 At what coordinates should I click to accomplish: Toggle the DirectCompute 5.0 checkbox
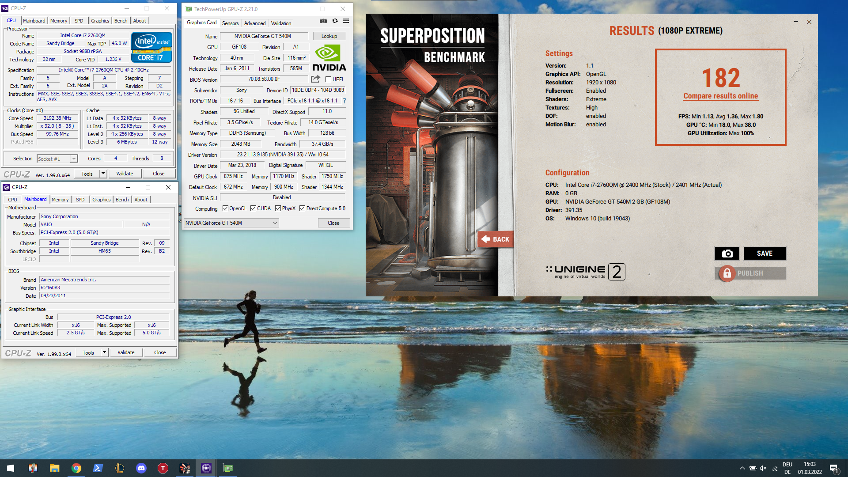point(302,208)
